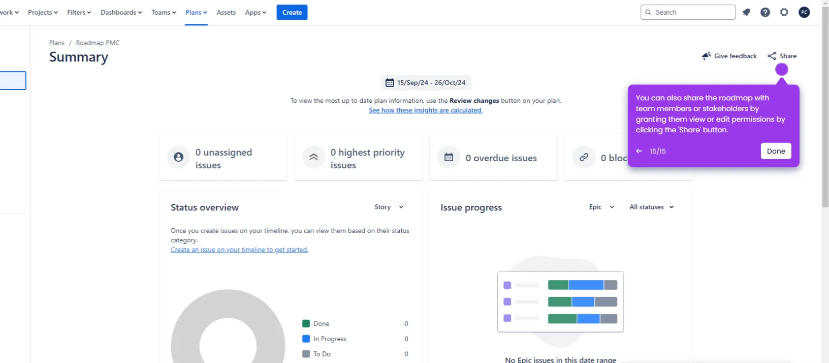829x363 pixels.
Task: Click the purple tour beacon under Share
Action: click(782, 69)
